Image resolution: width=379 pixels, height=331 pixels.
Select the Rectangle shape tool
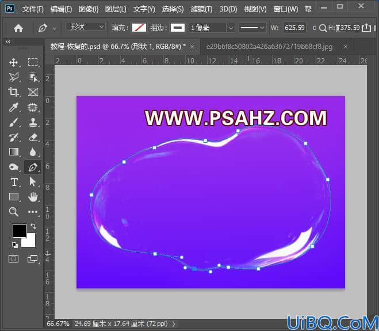point(14,197)
